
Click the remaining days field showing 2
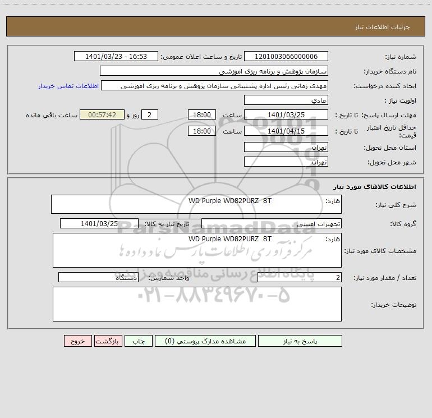coord(150,114)
